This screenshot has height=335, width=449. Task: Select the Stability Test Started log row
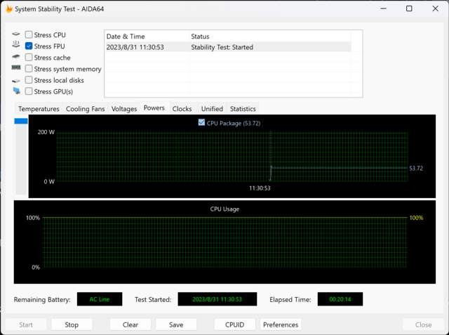tap(233, 47)
